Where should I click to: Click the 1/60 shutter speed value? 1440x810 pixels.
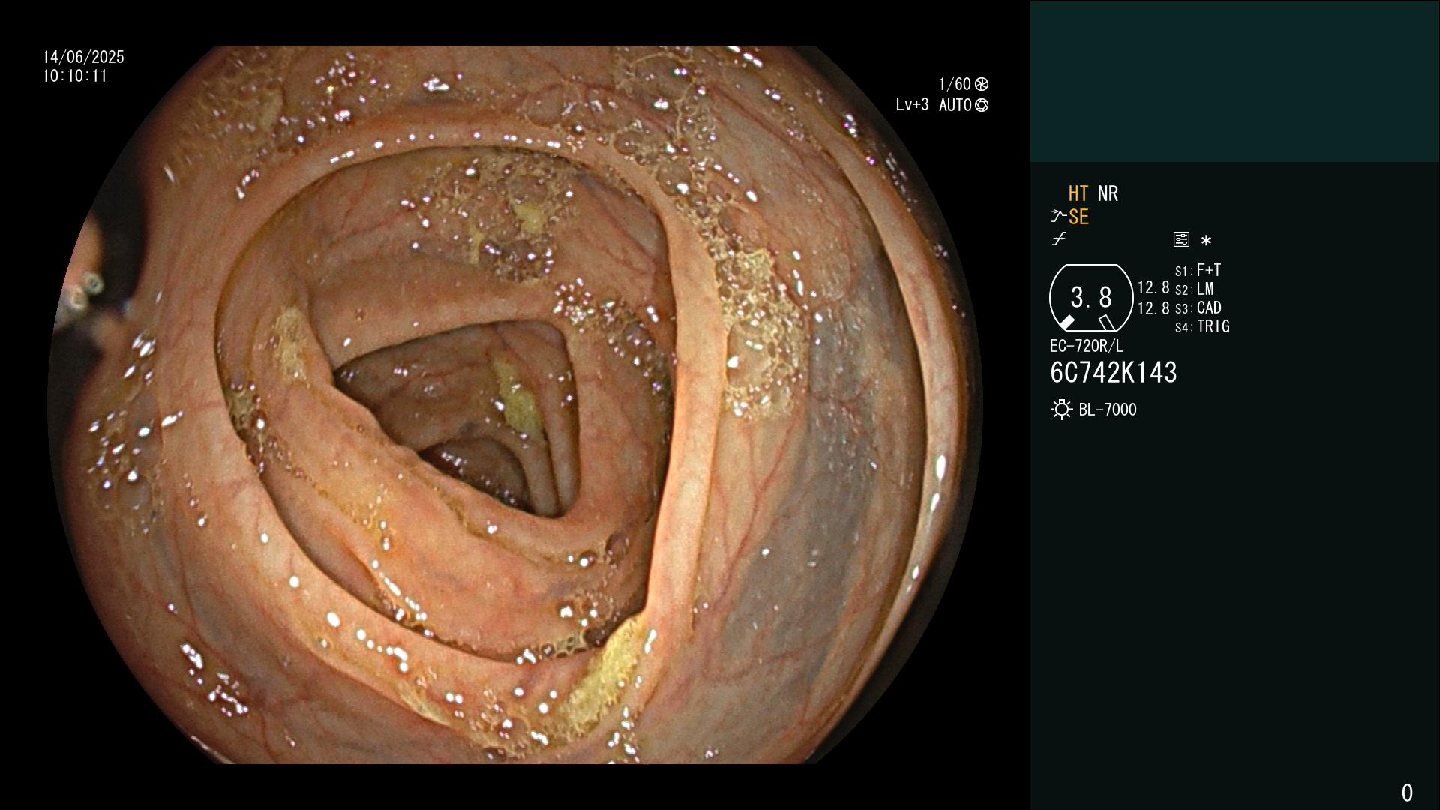click(955, 84)
